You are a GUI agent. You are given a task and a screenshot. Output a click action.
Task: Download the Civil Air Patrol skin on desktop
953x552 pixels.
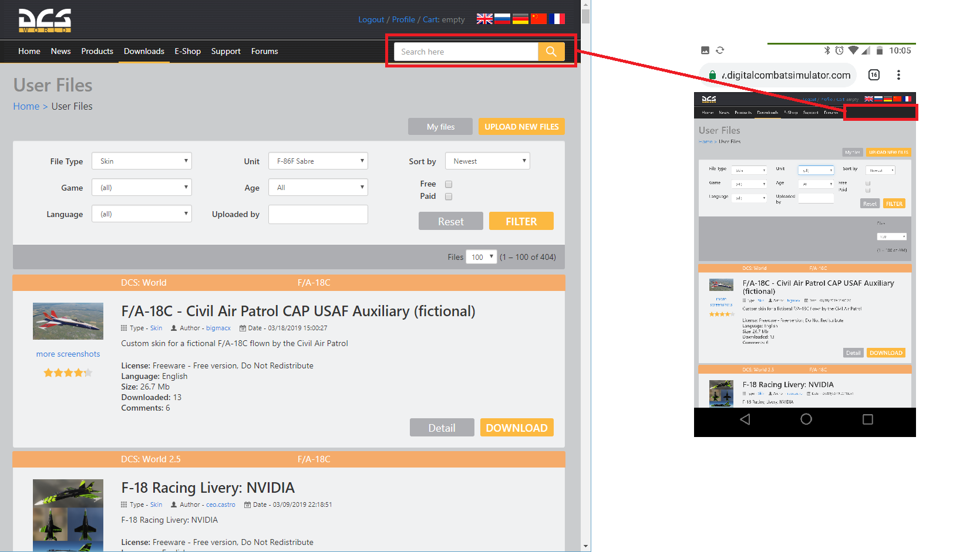[517, 428]
